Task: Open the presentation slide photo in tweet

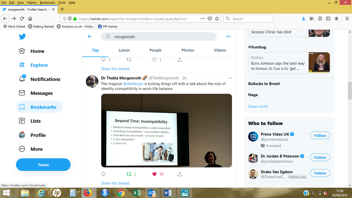Action: point(166,130)
